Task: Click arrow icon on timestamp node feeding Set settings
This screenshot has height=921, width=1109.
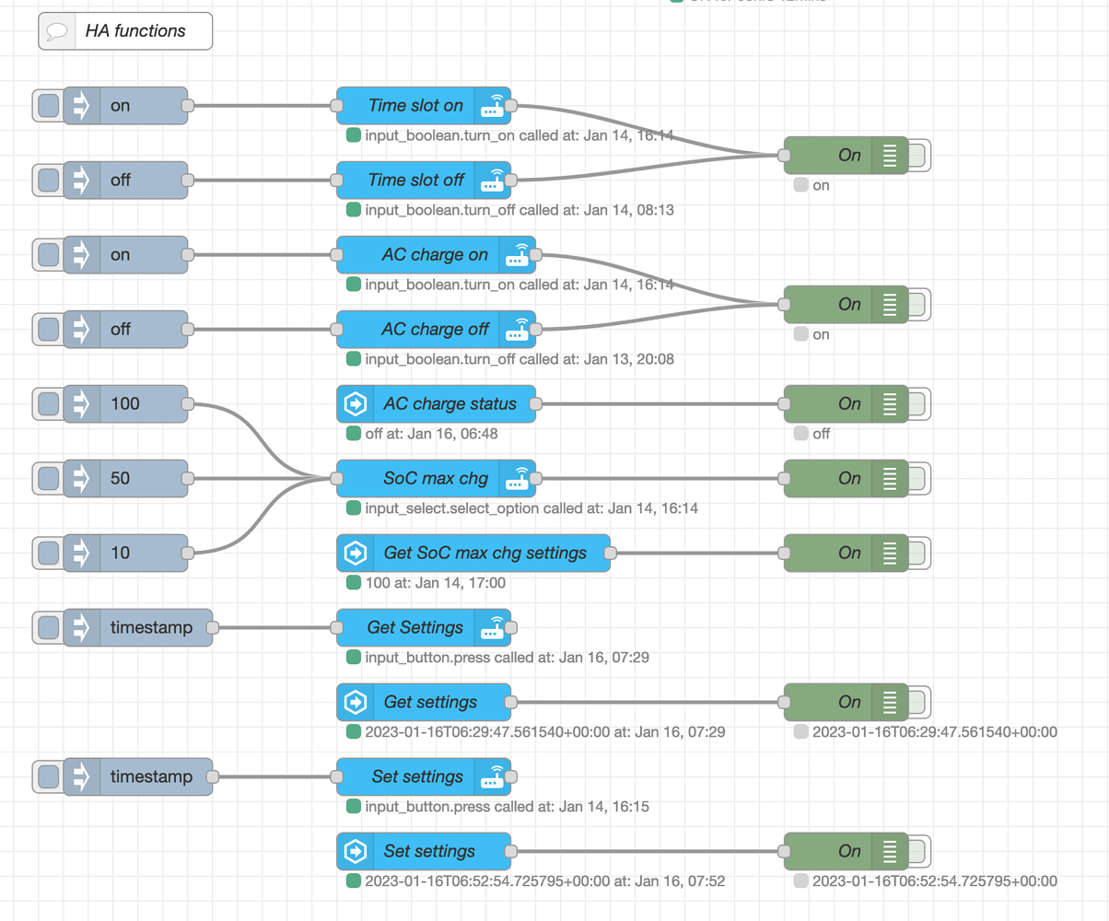Action: coord(81,776)
